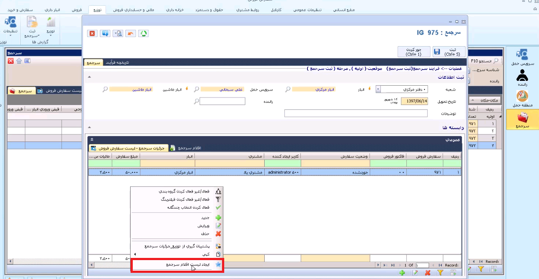Click the blue info bubble toolbar icon
Screen dimensions: 539x279
coord(105,33)
